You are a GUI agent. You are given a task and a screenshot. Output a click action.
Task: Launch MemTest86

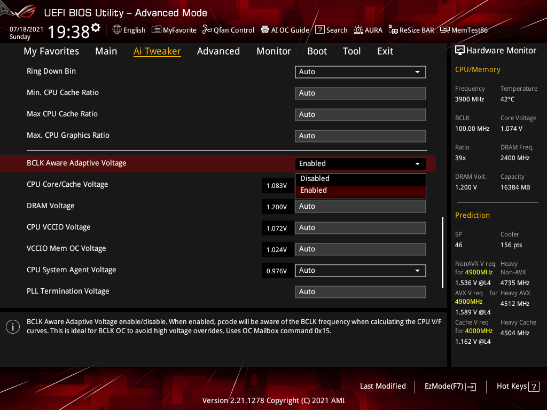[x=464, y=30]
